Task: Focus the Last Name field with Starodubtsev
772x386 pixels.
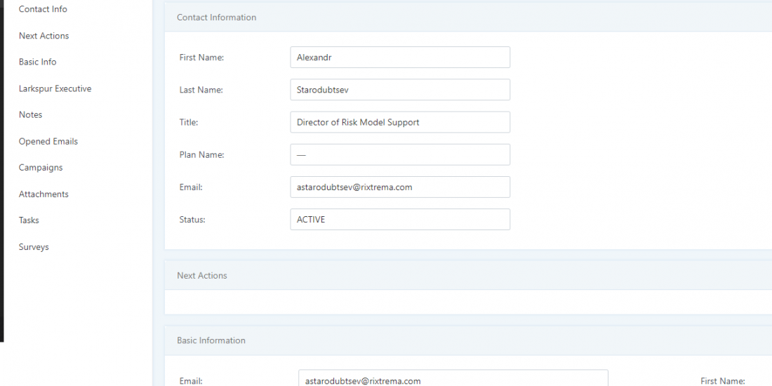Action: 399,90
